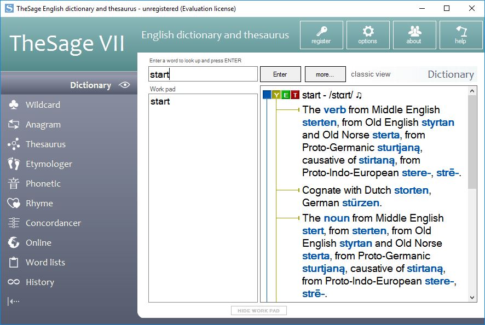Open the help lamp button

click(x=461, y=35)
